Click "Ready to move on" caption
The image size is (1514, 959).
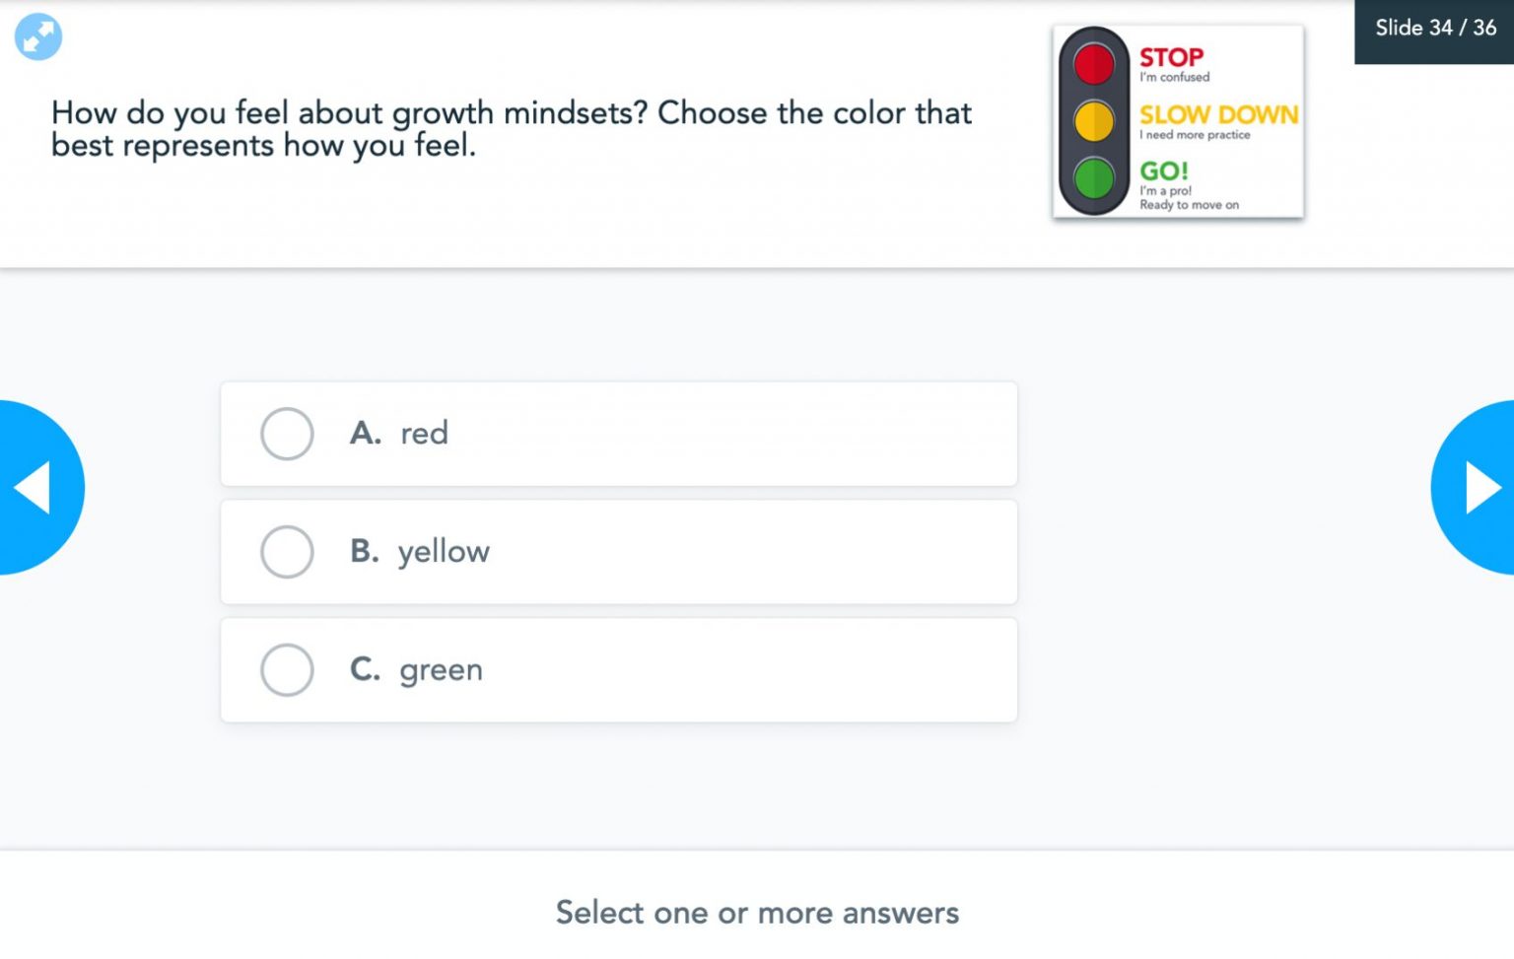click(x=1189, y=205)
